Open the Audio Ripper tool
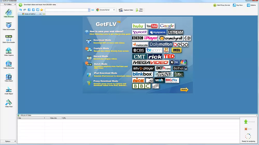The height and width of the screenshot is (145, 259). 9,90
